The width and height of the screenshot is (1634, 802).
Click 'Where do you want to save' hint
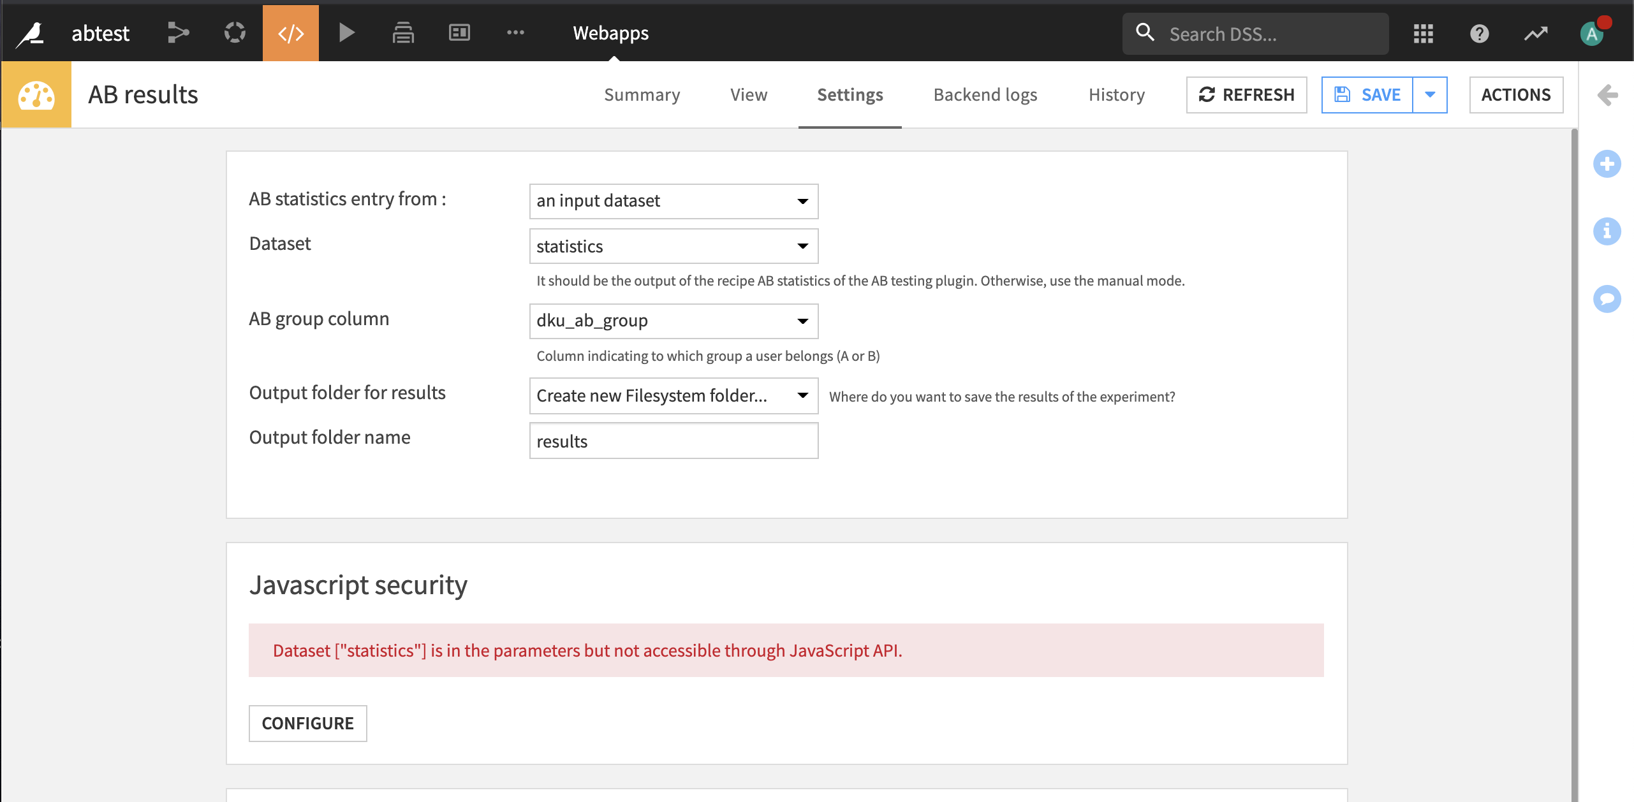1002,397
